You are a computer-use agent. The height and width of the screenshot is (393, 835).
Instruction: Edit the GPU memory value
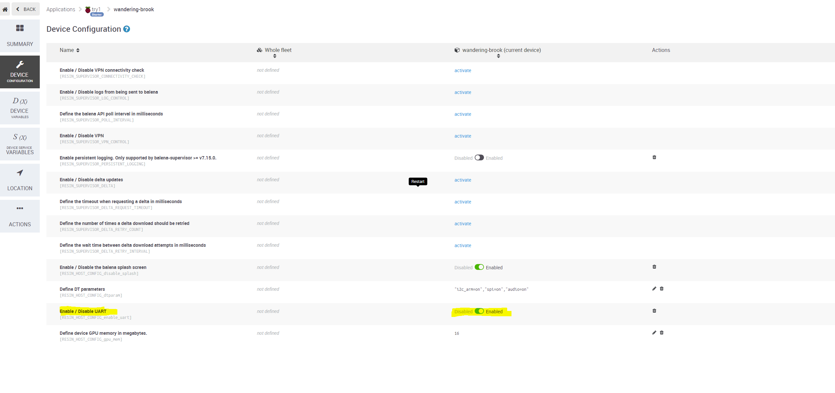(654, 333)
